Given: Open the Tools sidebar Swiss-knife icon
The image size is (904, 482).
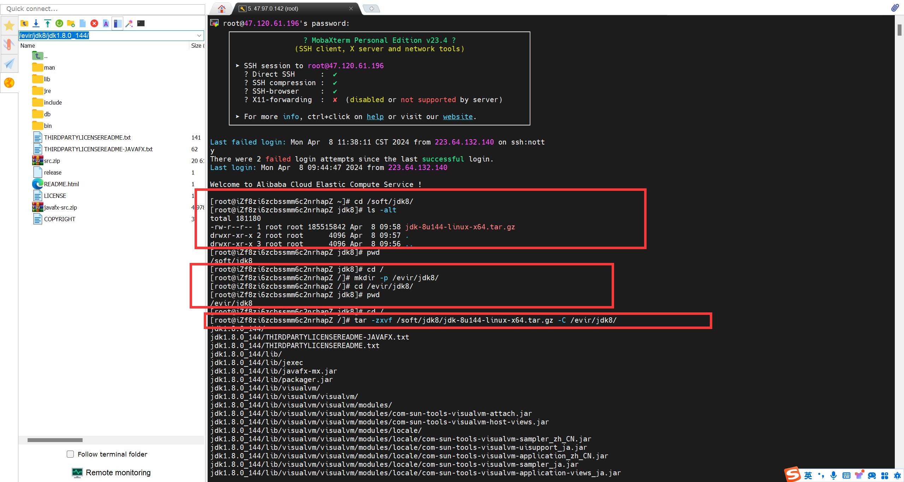Looking at the screenshot, I should pyautogui.click(x=9, y=44).
